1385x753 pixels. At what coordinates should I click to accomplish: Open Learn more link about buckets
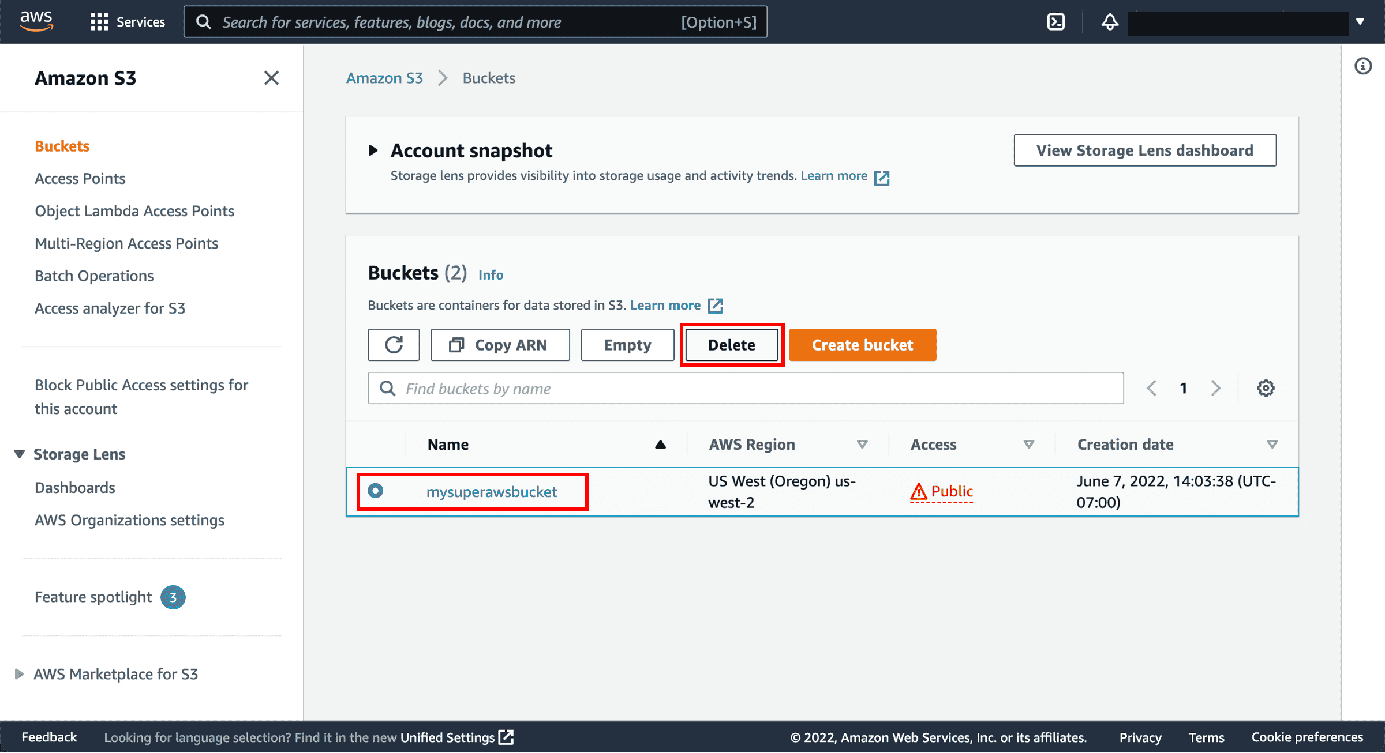pyautogui.click(x=665, y=306)
